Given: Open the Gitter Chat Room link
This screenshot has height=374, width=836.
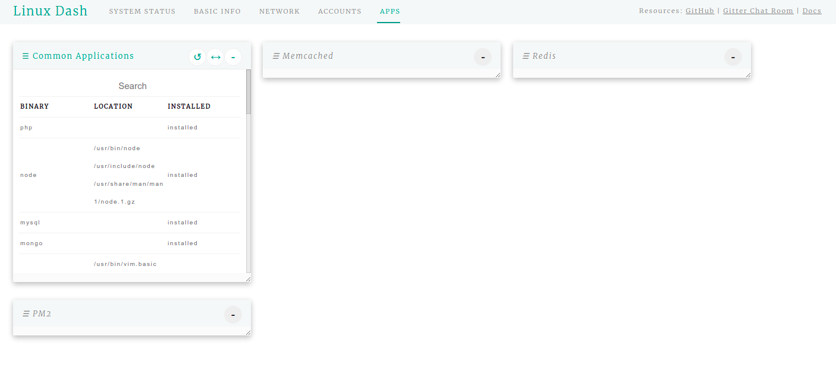Looking at the screenshot, I should point(758,11).
